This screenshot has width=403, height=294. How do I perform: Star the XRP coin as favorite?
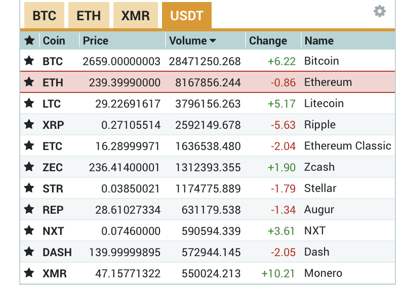tap(29, 125)
